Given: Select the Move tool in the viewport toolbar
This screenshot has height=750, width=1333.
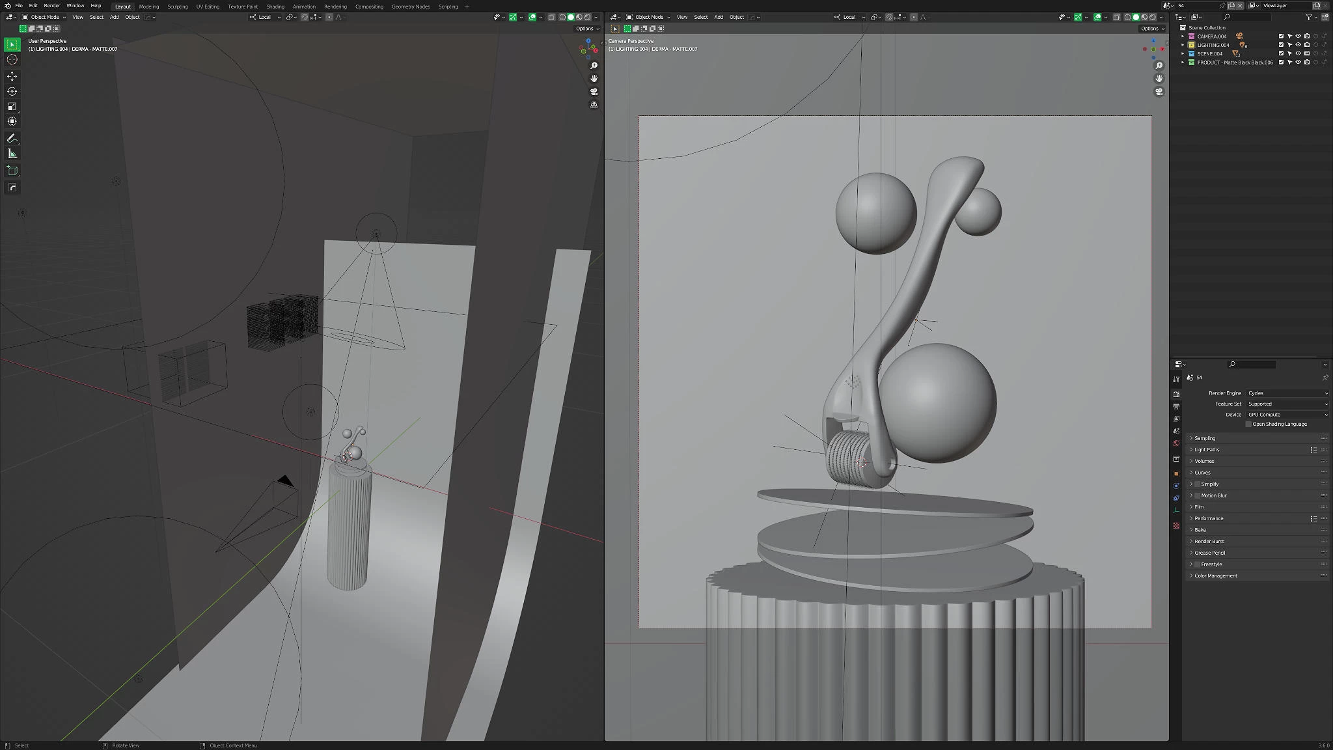Looking at the screenshot, I should tap(12, 76).
